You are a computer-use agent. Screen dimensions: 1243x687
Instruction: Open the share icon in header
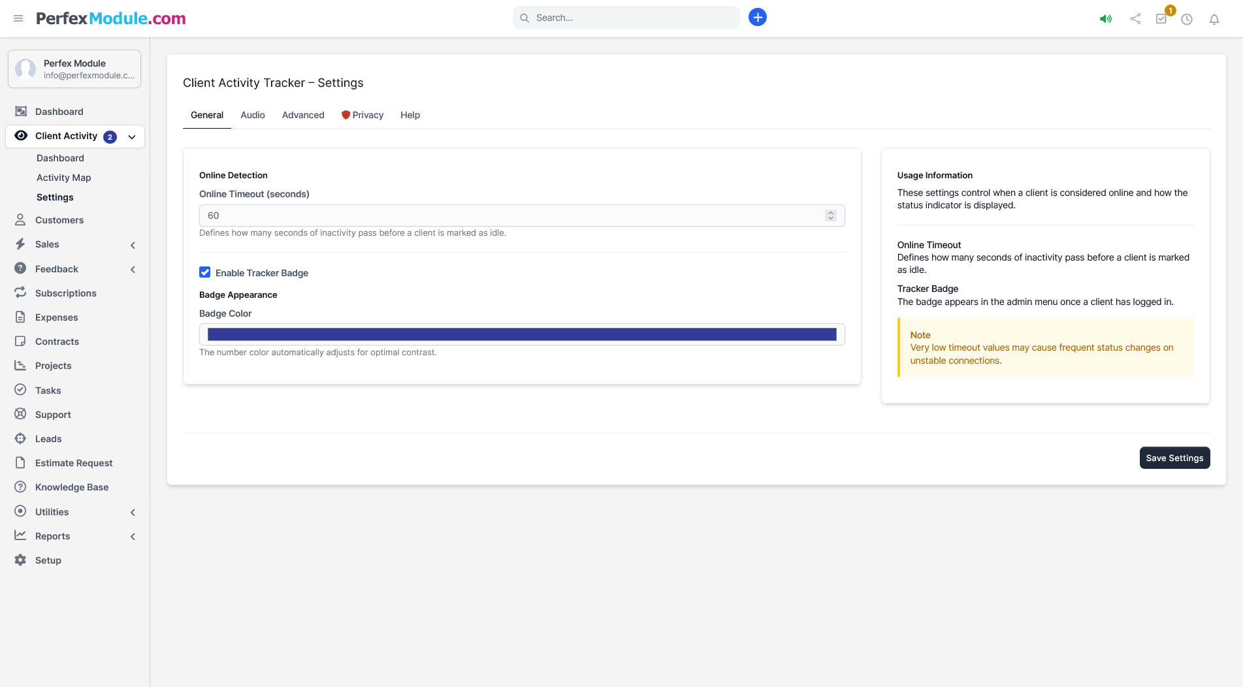[x=1135, y=19]
